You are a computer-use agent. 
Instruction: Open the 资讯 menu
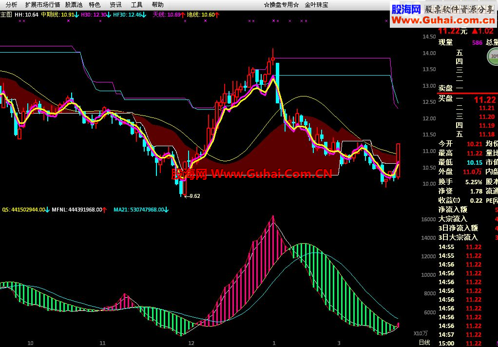pos(115,5)
